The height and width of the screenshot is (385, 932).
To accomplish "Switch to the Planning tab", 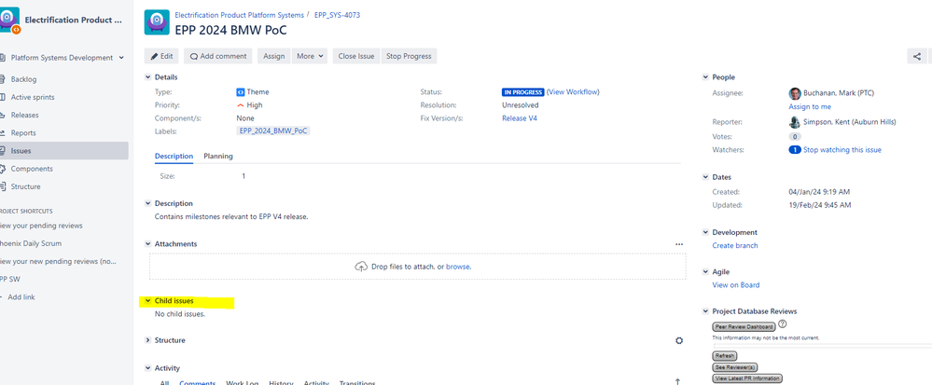I will [218, 157].
